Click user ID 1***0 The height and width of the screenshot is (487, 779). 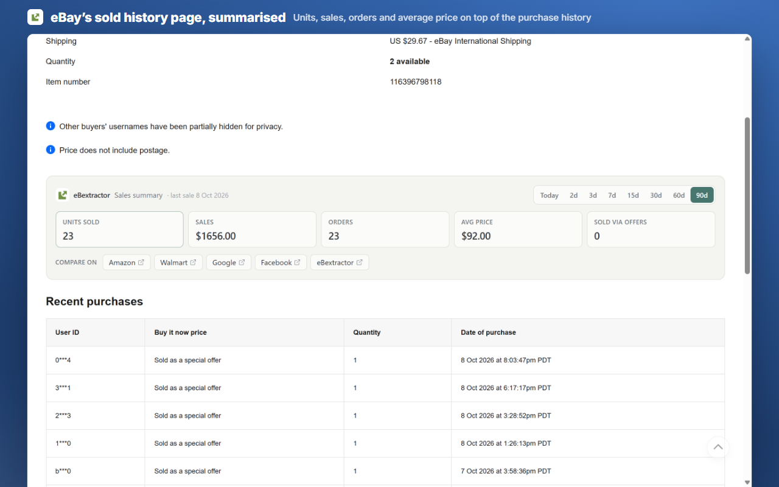(x=63, y=443)
